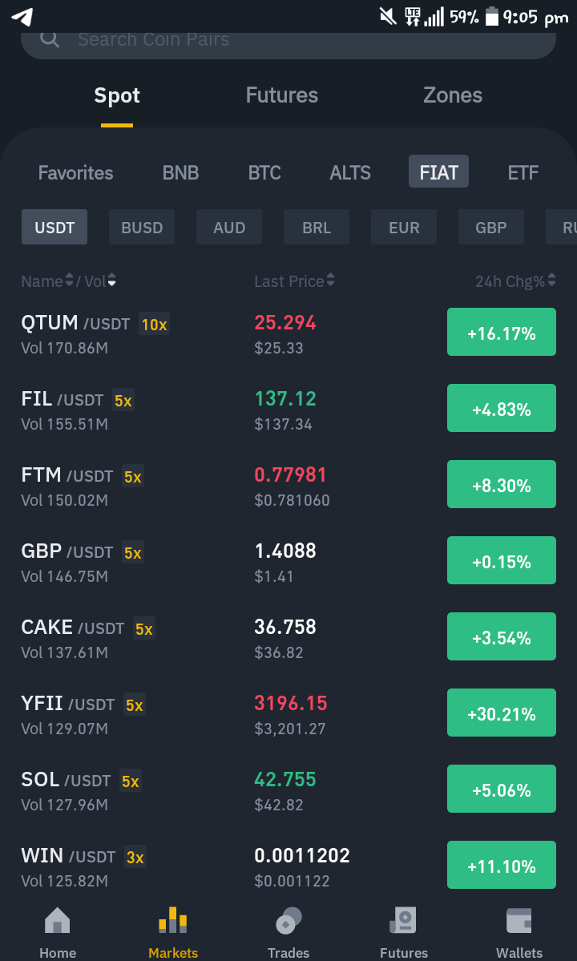This screenshot has width=577, height=961.
Task: Tap the battery icon in status bar
Action: pos(492,17)
